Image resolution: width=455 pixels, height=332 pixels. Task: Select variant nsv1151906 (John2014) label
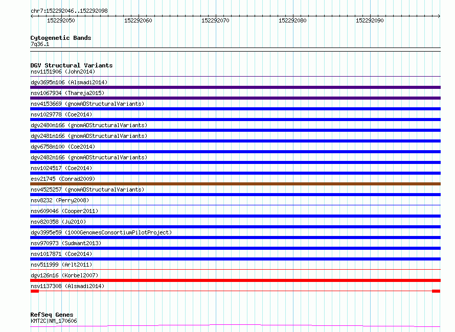point(63,72)
